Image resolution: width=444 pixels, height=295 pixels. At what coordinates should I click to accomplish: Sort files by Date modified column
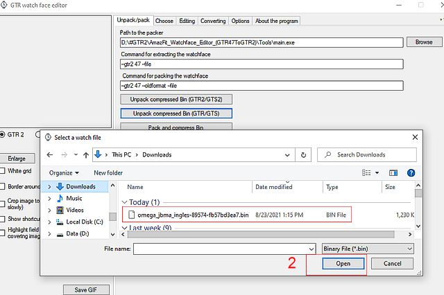point(274,187)
